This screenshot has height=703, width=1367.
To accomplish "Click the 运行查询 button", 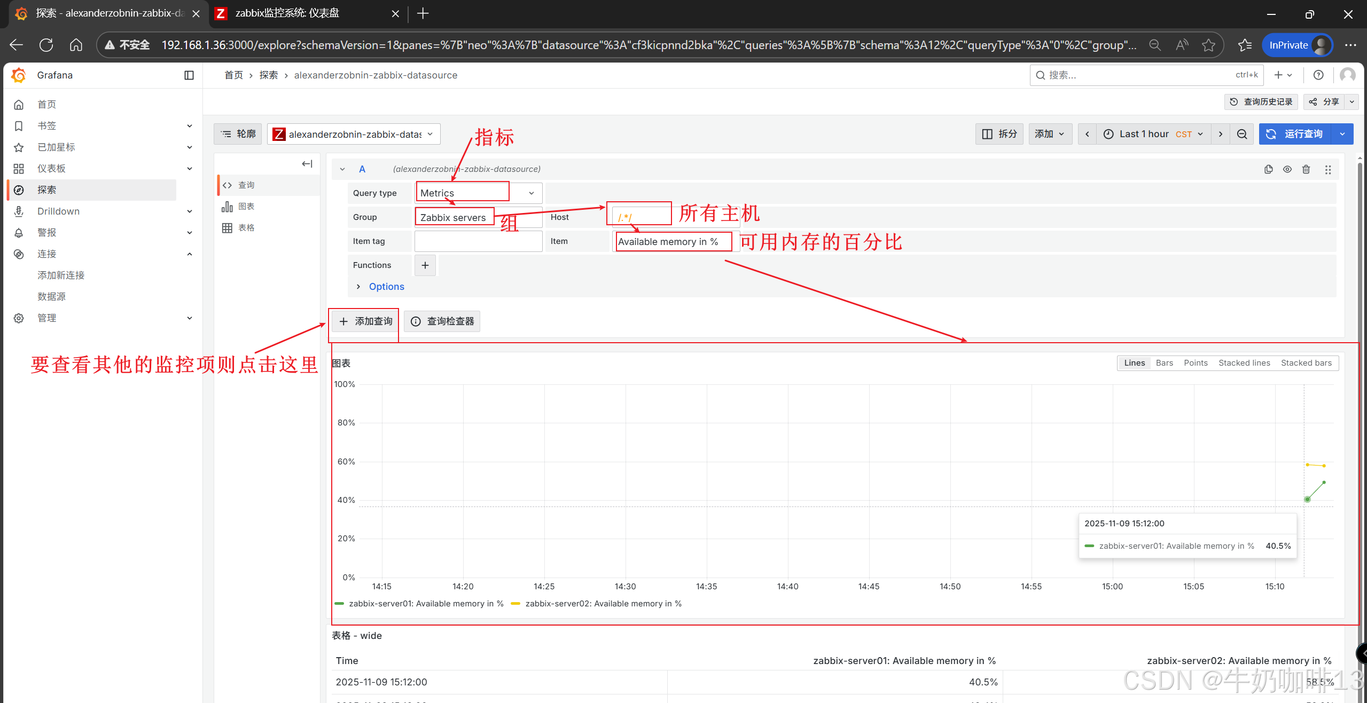I will point(1295,134).
